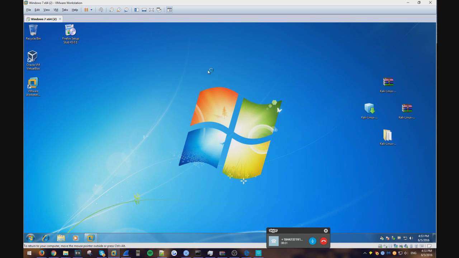
Task: Open the View menu
Action: click(47, 10)
